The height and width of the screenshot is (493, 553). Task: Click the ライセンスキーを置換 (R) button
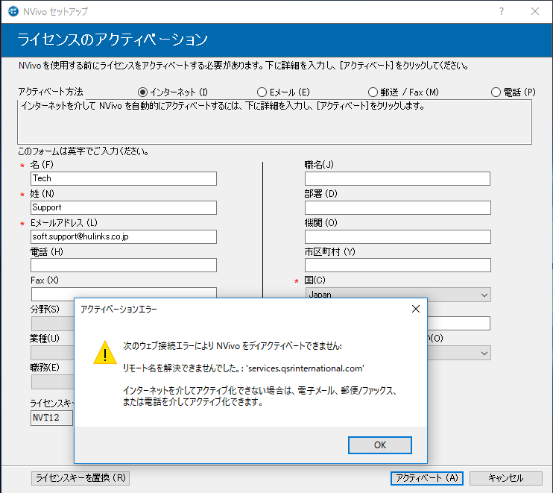point(80,478)
